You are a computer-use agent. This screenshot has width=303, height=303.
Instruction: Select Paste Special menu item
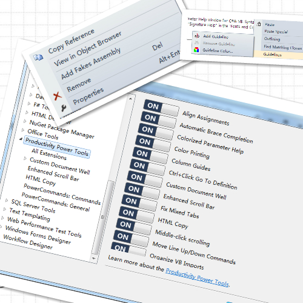(276, 32)
